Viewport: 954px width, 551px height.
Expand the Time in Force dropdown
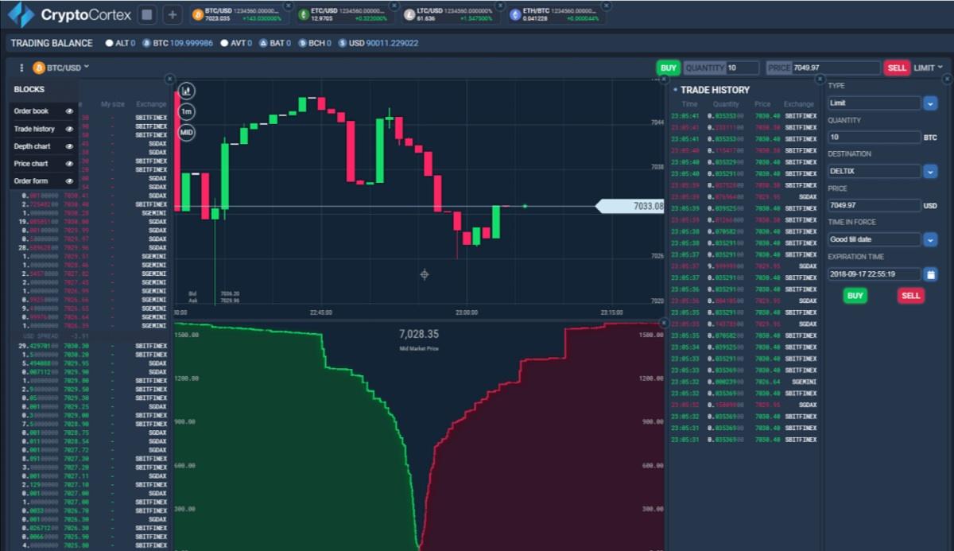tap(930, 239)
